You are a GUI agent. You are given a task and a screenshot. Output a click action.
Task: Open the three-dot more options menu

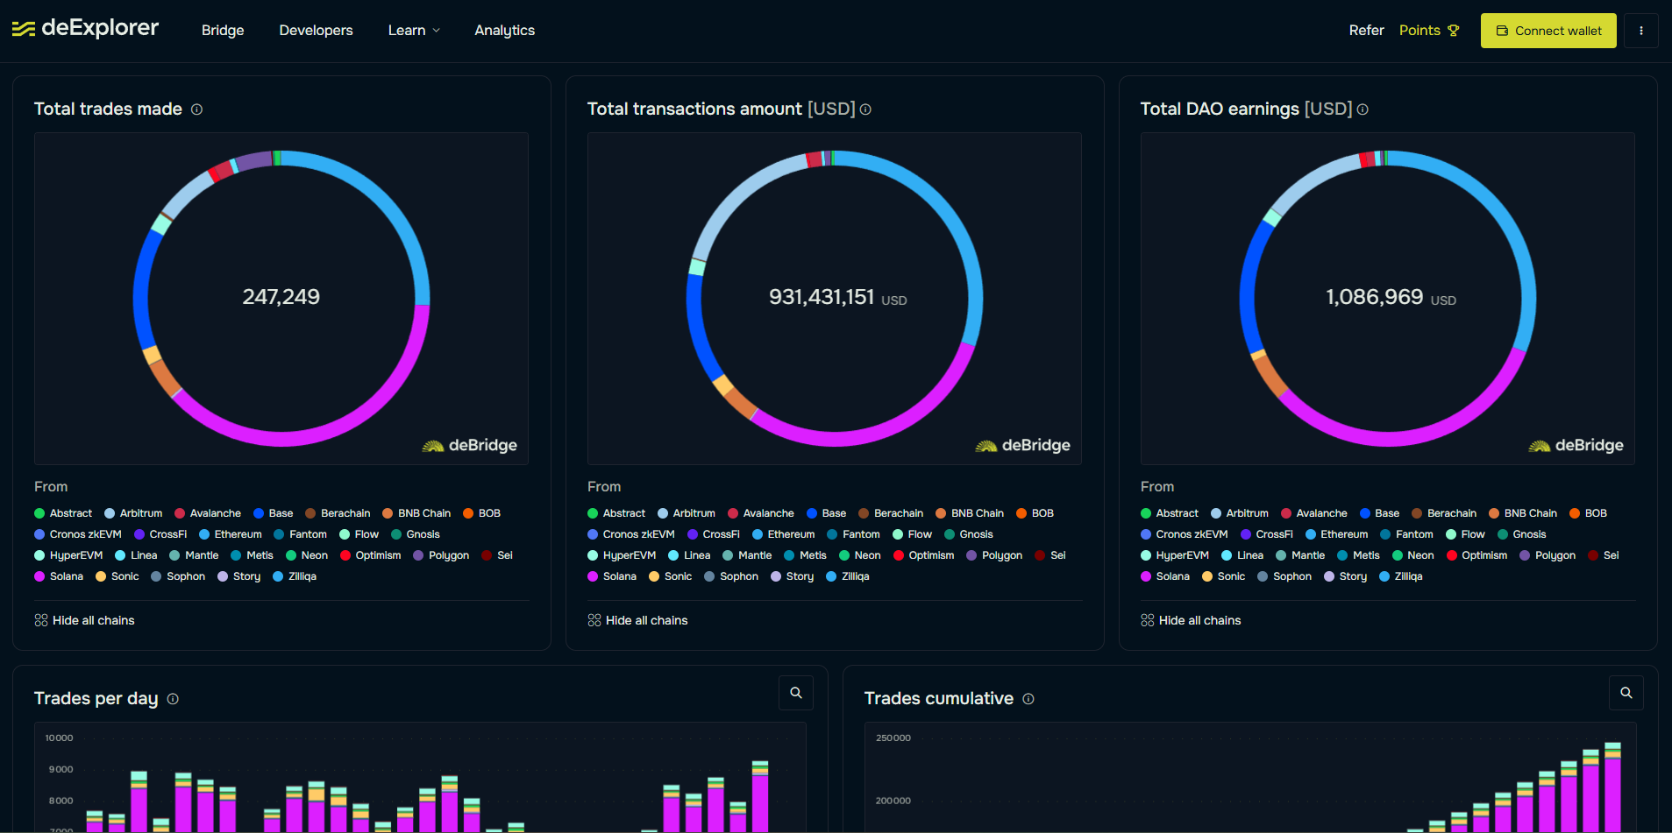1640,31
